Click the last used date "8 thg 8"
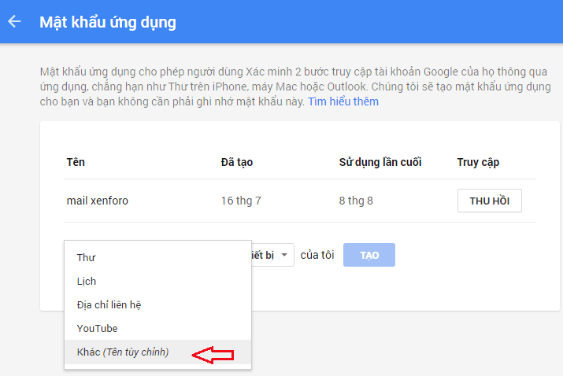 pyautogui.click(x=356, y=201)
